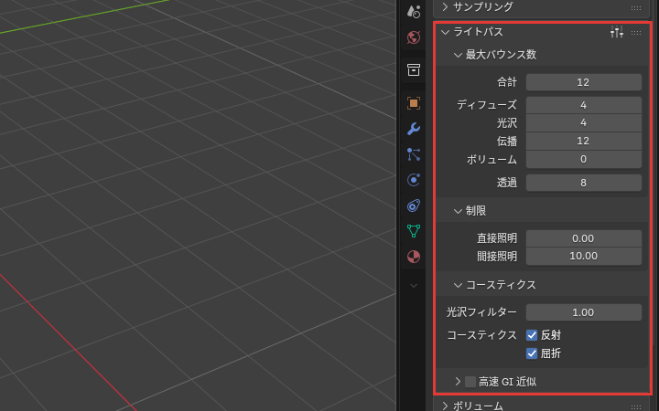Expand the ボリューム panel at bottom
This screenshot has height=411, width=659.
445,406
